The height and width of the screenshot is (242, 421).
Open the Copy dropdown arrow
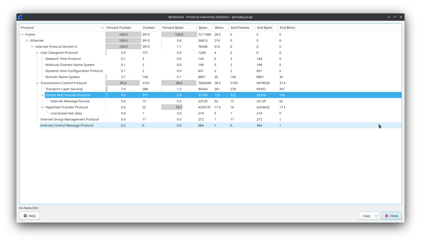click(376, 216)
